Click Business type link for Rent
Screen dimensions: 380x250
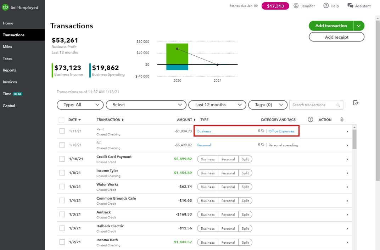point(204,131)
